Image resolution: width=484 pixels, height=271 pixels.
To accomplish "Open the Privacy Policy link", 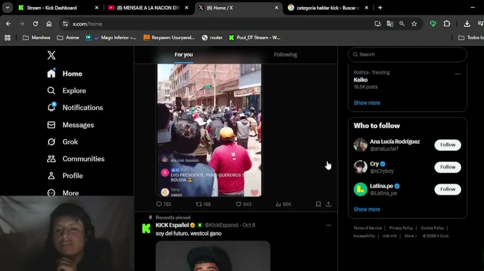I will click(x=401, y=228).
